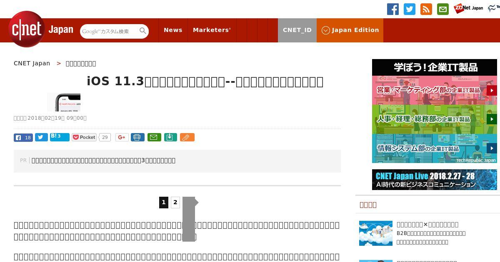Focus the Google custom search field
Viewport: 500px width, 262px height.
109,31
